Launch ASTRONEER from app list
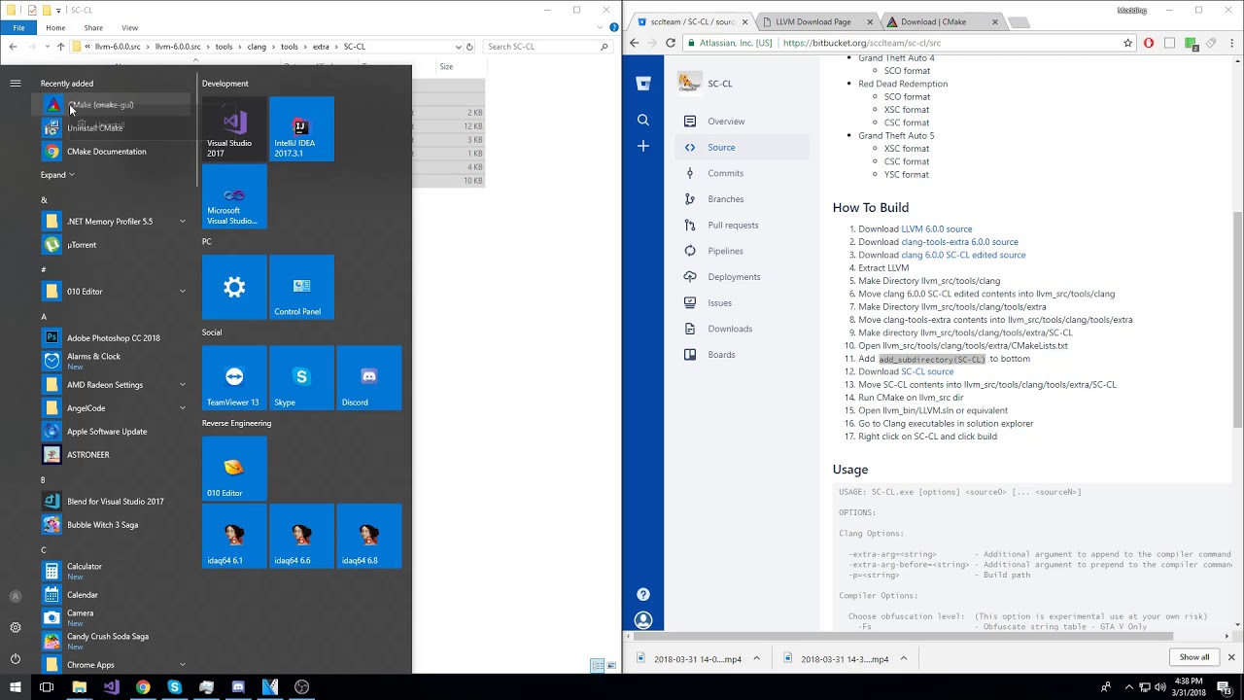This screenshot has height=700, width=1244. (x=115, y=455)
